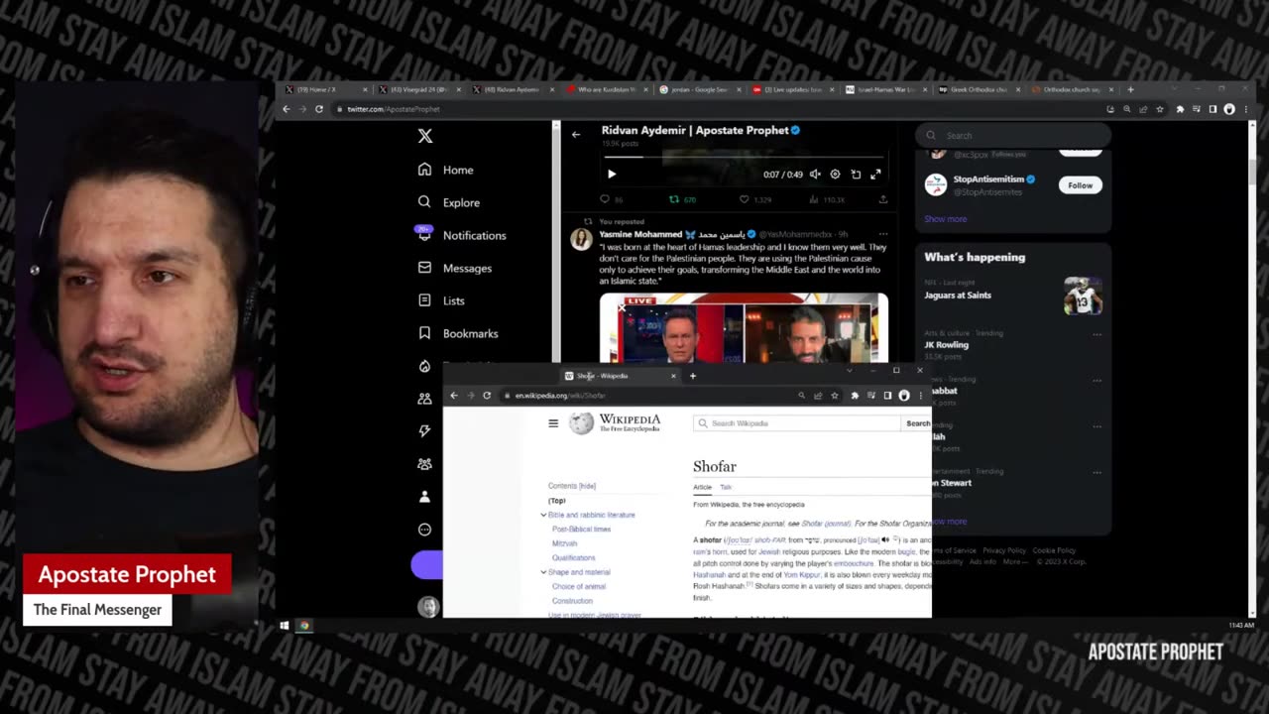The height and width of the screenshot is (714, 1269).
Task: Open the Talk tab on the Shofar article
Action: (726, 487)
